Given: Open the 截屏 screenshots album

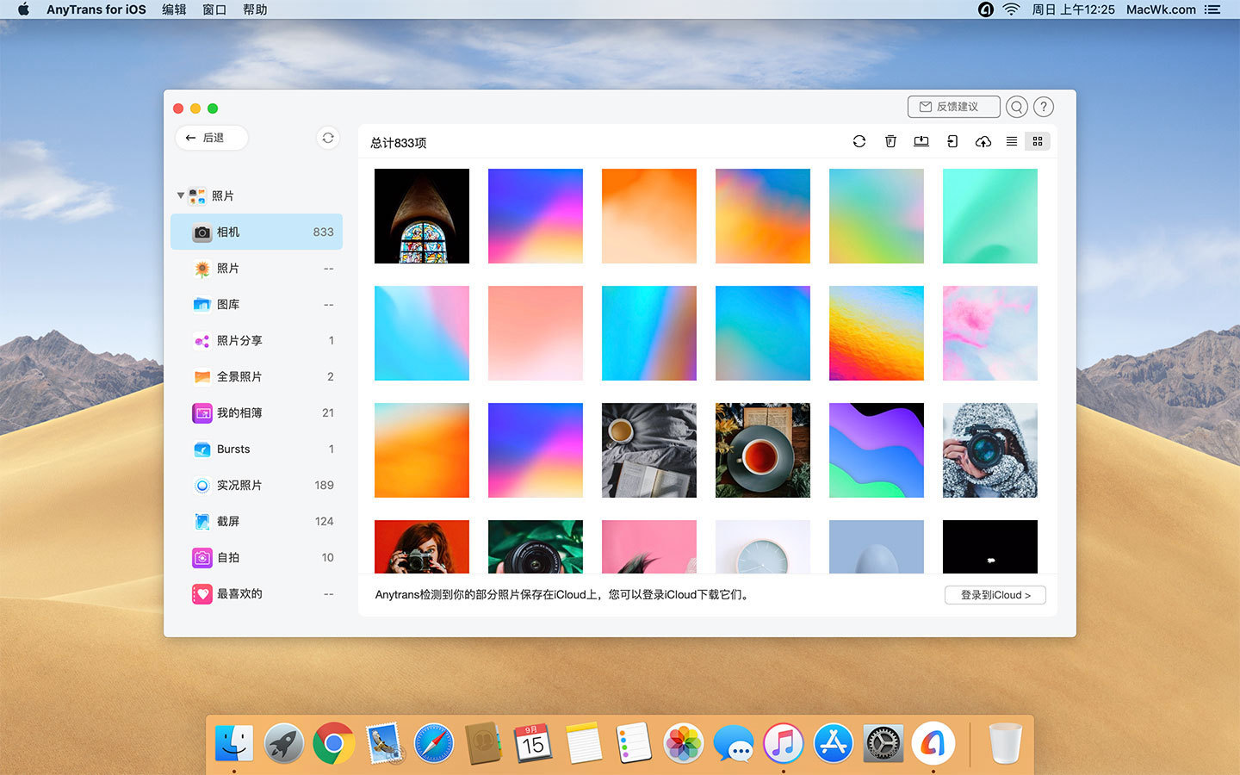Looking at the screenshot, I should (x=257, y=522).
